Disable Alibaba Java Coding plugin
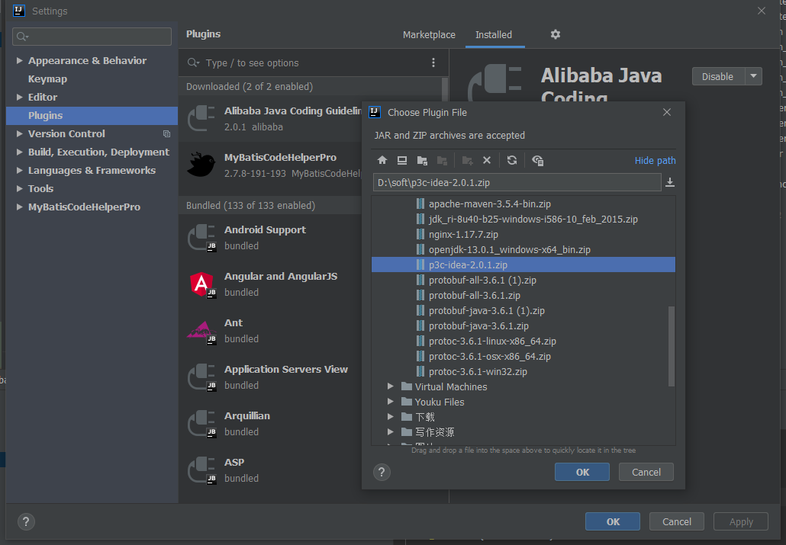The height and width of the screenshot is (545, 786). point(717,76)
